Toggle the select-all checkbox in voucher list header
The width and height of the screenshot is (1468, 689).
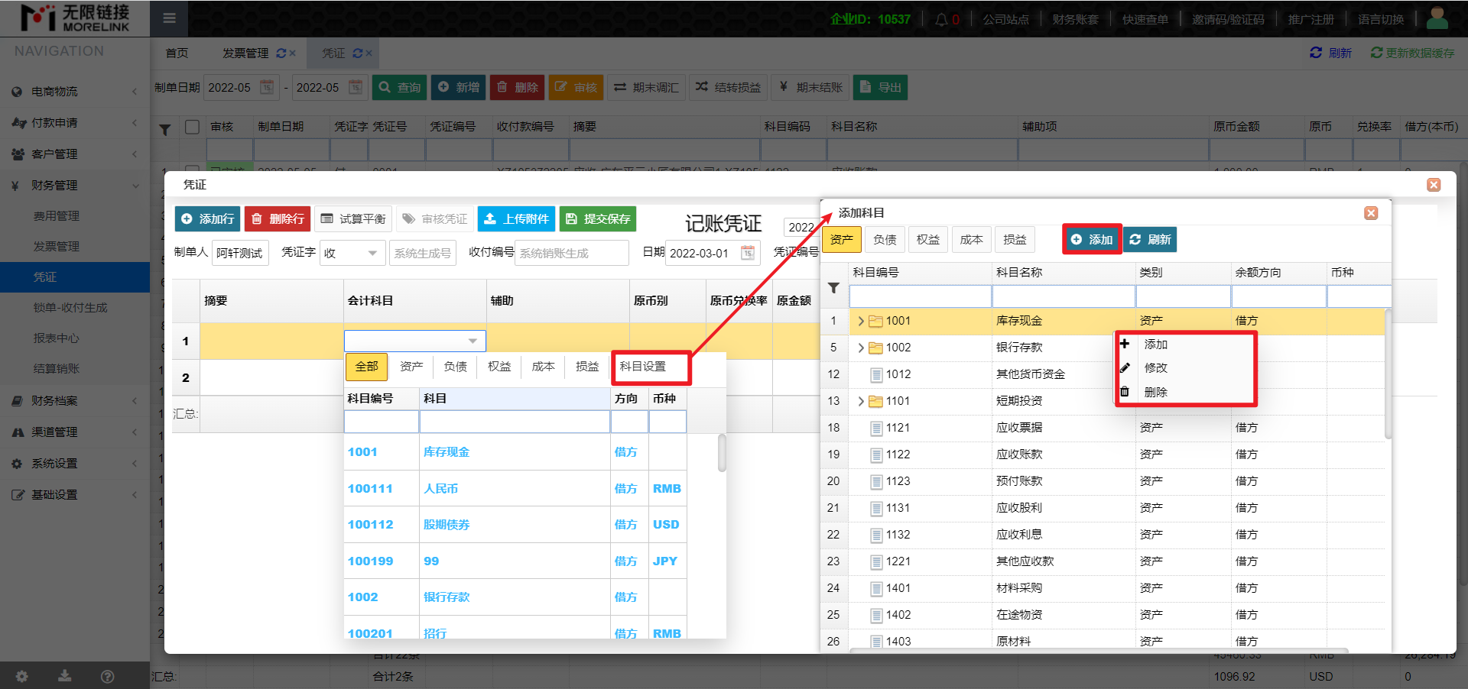[193, 127]
